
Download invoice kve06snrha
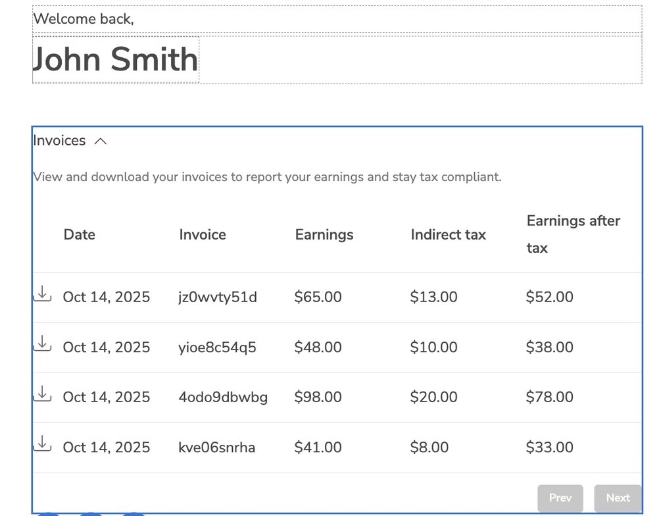42,444
